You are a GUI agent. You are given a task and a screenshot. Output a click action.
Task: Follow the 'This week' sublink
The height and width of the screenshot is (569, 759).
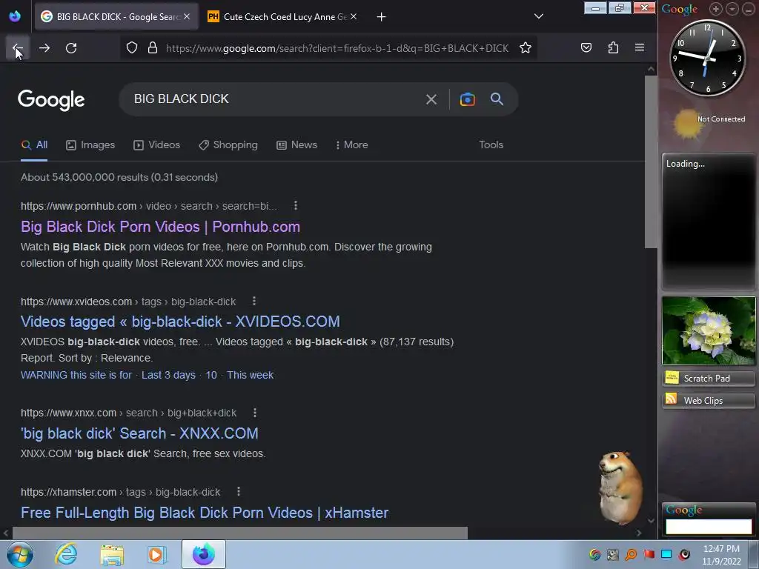[x=251, y=375]
